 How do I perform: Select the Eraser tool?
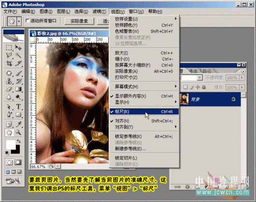9,89
